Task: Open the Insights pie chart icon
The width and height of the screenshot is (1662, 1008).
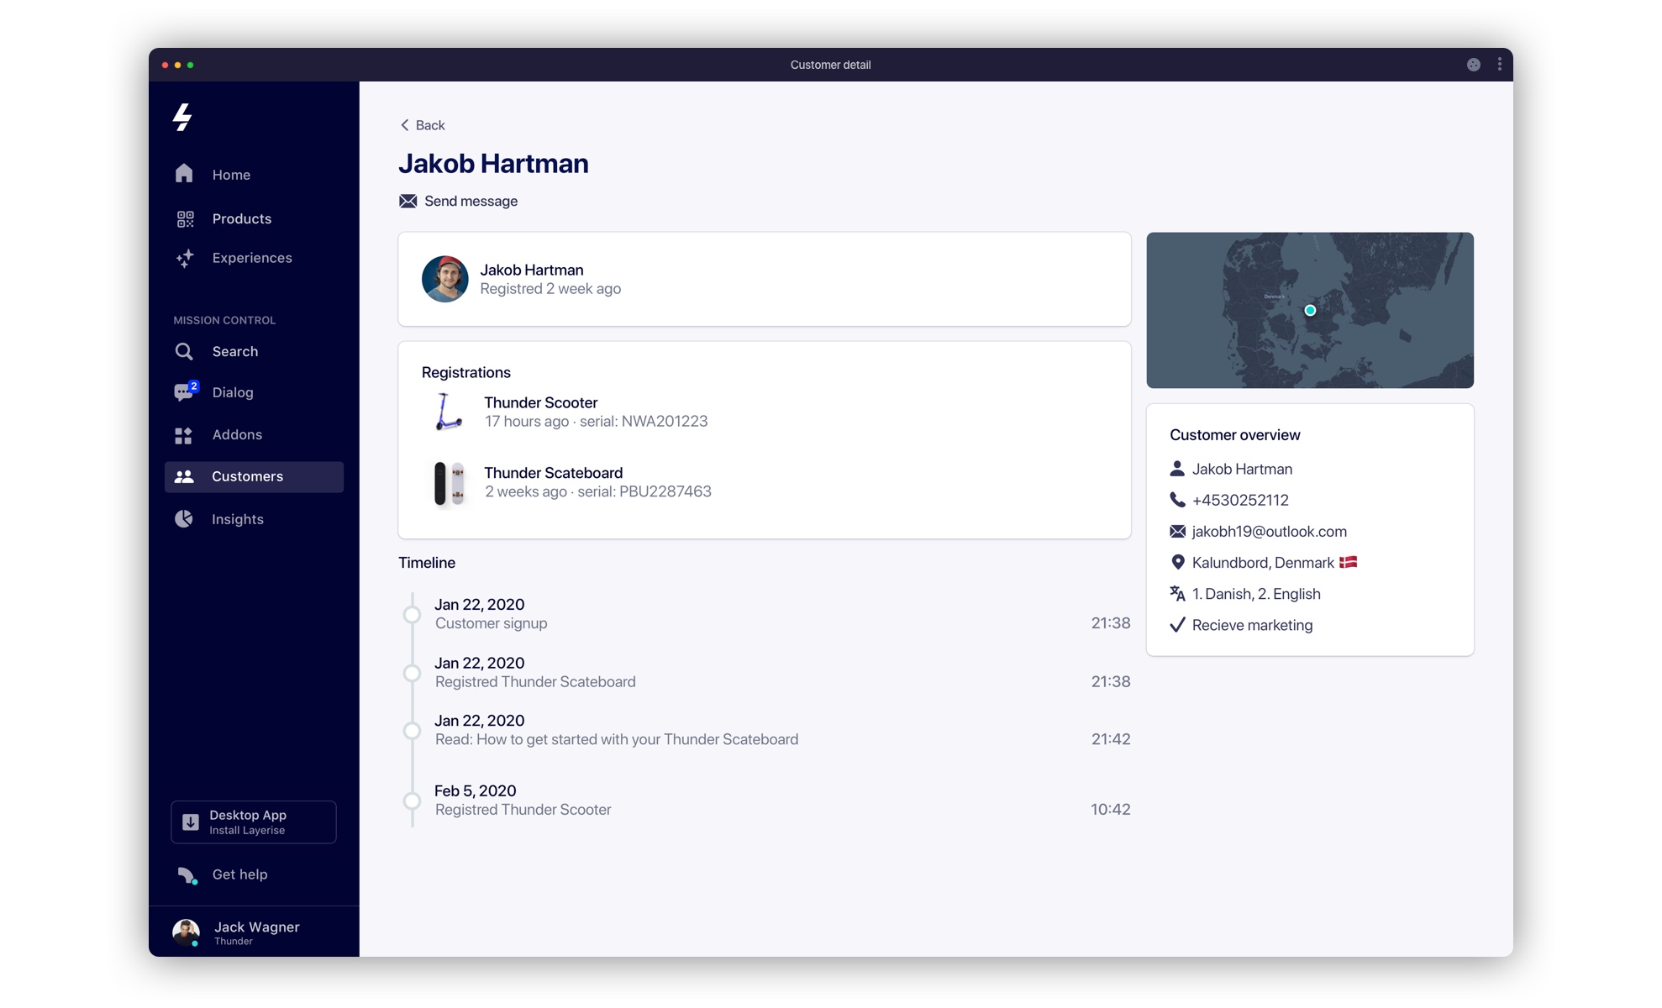Action: pyautogui.click(x=184, y=519)
